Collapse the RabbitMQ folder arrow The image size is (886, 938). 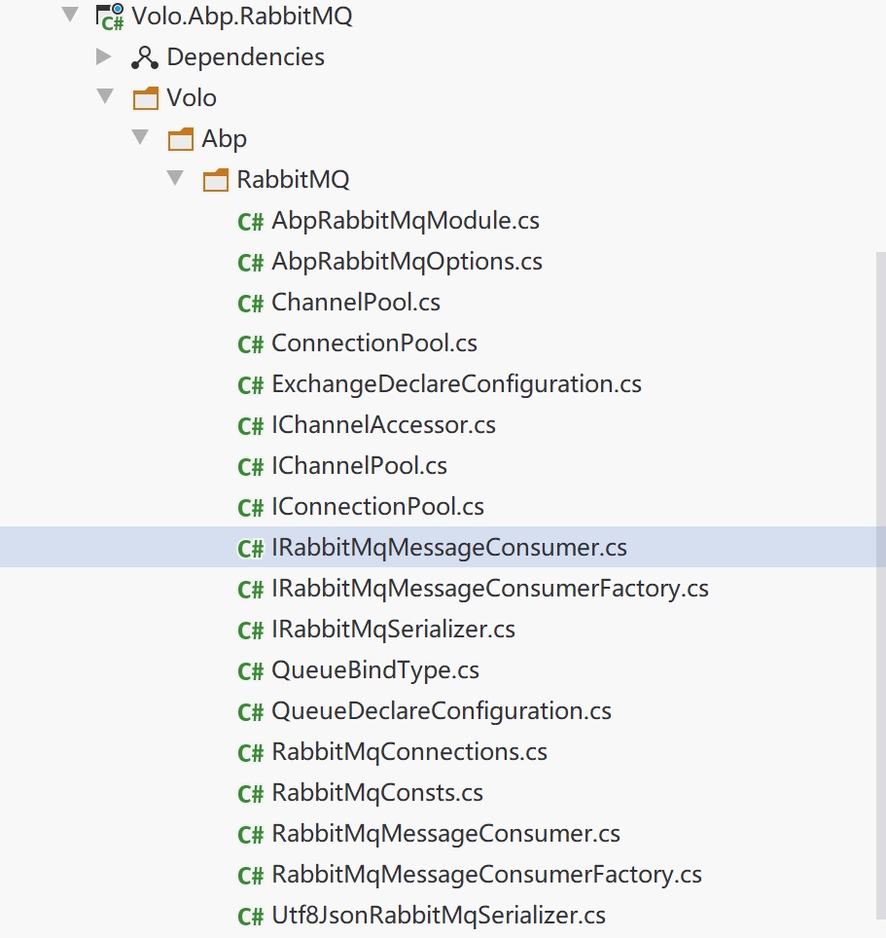175,179
